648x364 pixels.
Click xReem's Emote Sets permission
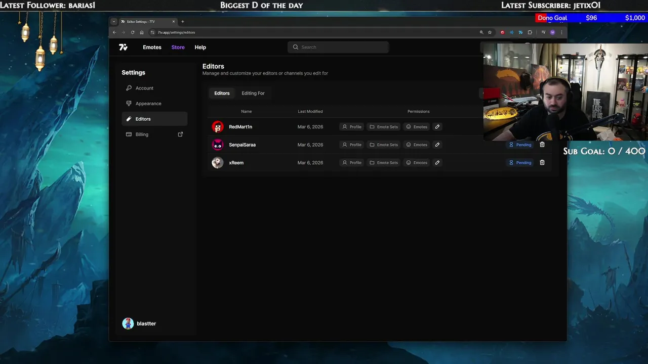tap(384, 163)
